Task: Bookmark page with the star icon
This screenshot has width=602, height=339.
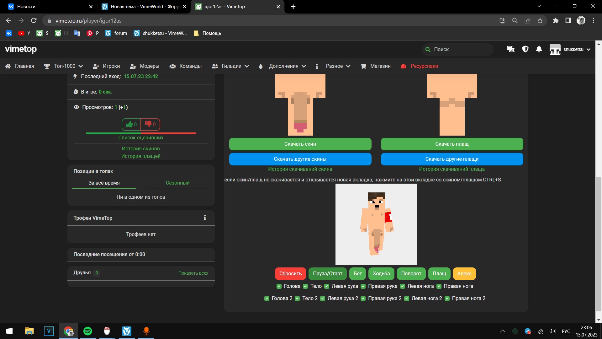Action: pyautogui.click(x=540, y=21)
